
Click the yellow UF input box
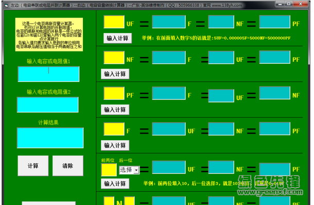click(x=114, y=22)
